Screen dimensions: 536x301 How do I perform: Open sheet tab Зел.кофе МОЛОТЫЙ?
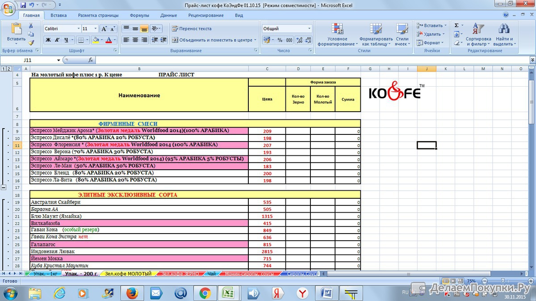click(128, 273)
